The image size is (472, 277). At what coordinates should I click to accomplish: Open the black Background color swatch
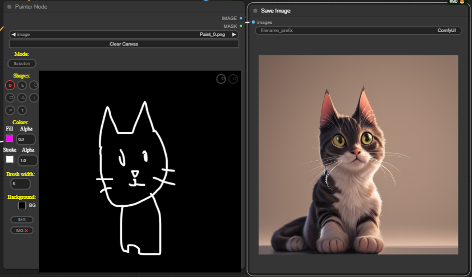click(x=22, y=205)
